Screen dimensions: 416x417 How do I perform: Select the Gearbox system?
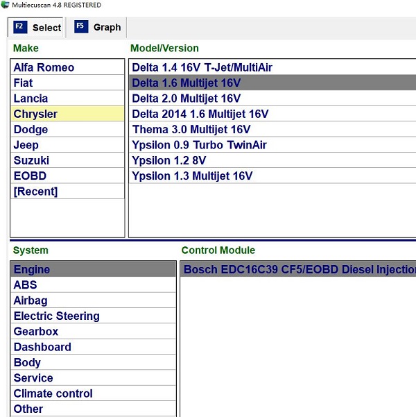[94, 331]
